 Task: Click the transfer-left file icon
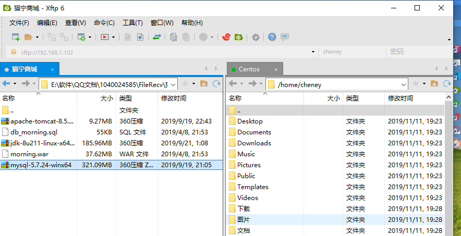[x=128, y=38]
